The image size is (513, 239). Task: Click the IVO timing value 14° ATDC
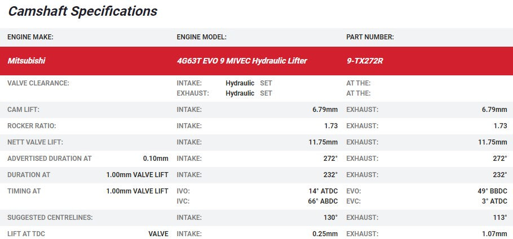coord(323,191)
